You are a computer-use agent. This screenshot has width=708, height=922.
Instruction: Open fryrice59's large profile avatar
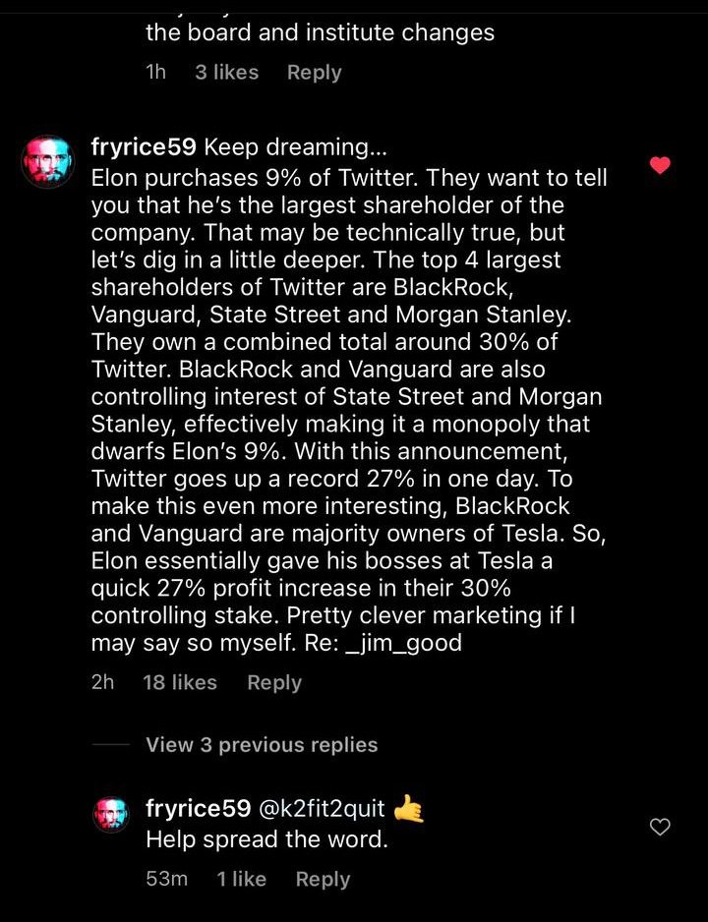[x=47, y=161]
